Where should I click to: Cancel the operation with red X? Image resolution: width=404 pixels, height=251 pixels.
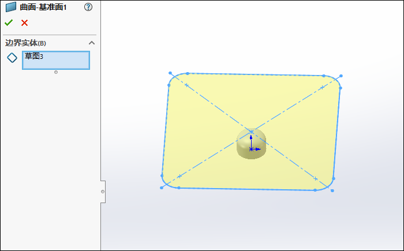pos(24,23)
